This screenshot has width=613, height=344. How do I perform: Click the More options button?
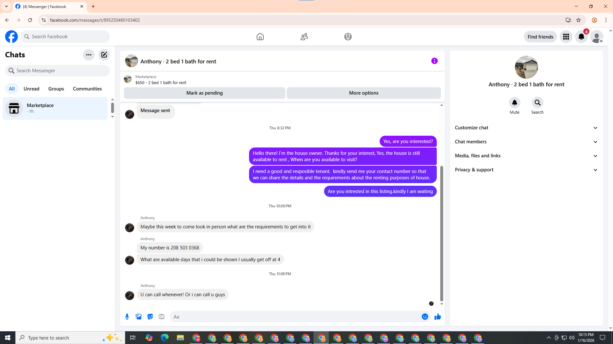tap(363, 93)
